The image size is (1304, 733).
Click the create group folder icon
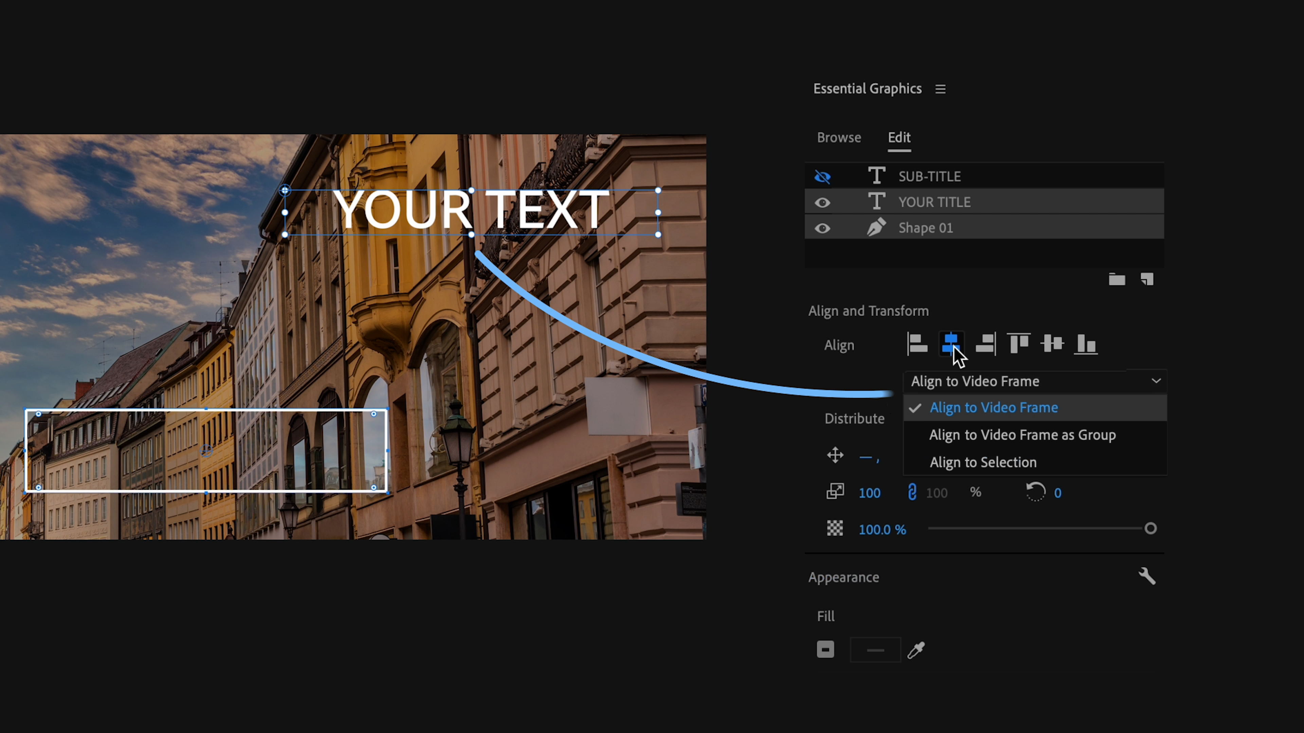1117,279
